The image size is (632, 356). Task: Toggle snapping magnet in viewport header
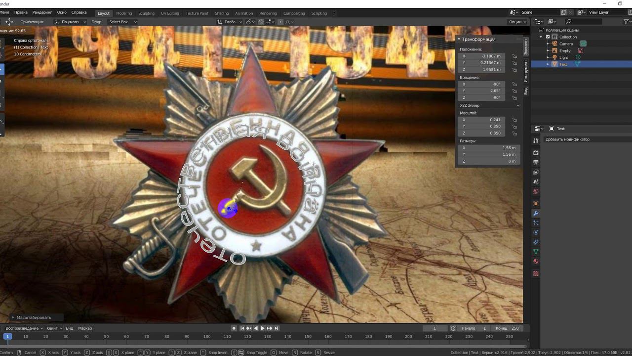point(261,22)
